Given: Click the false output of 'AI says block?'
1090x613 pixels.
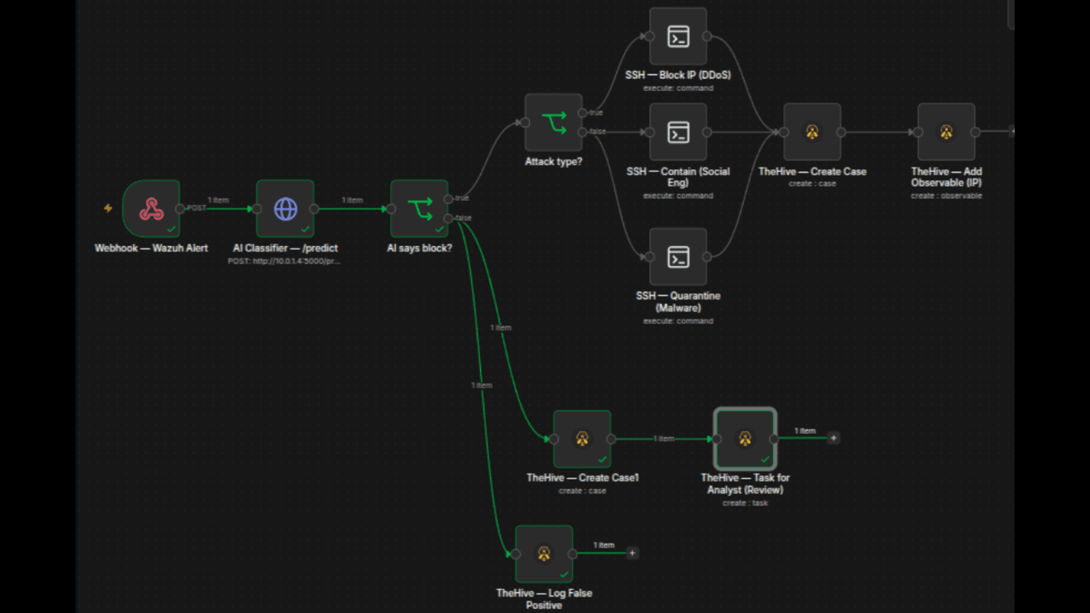Looking at the screenshot, I should (448, 219).
